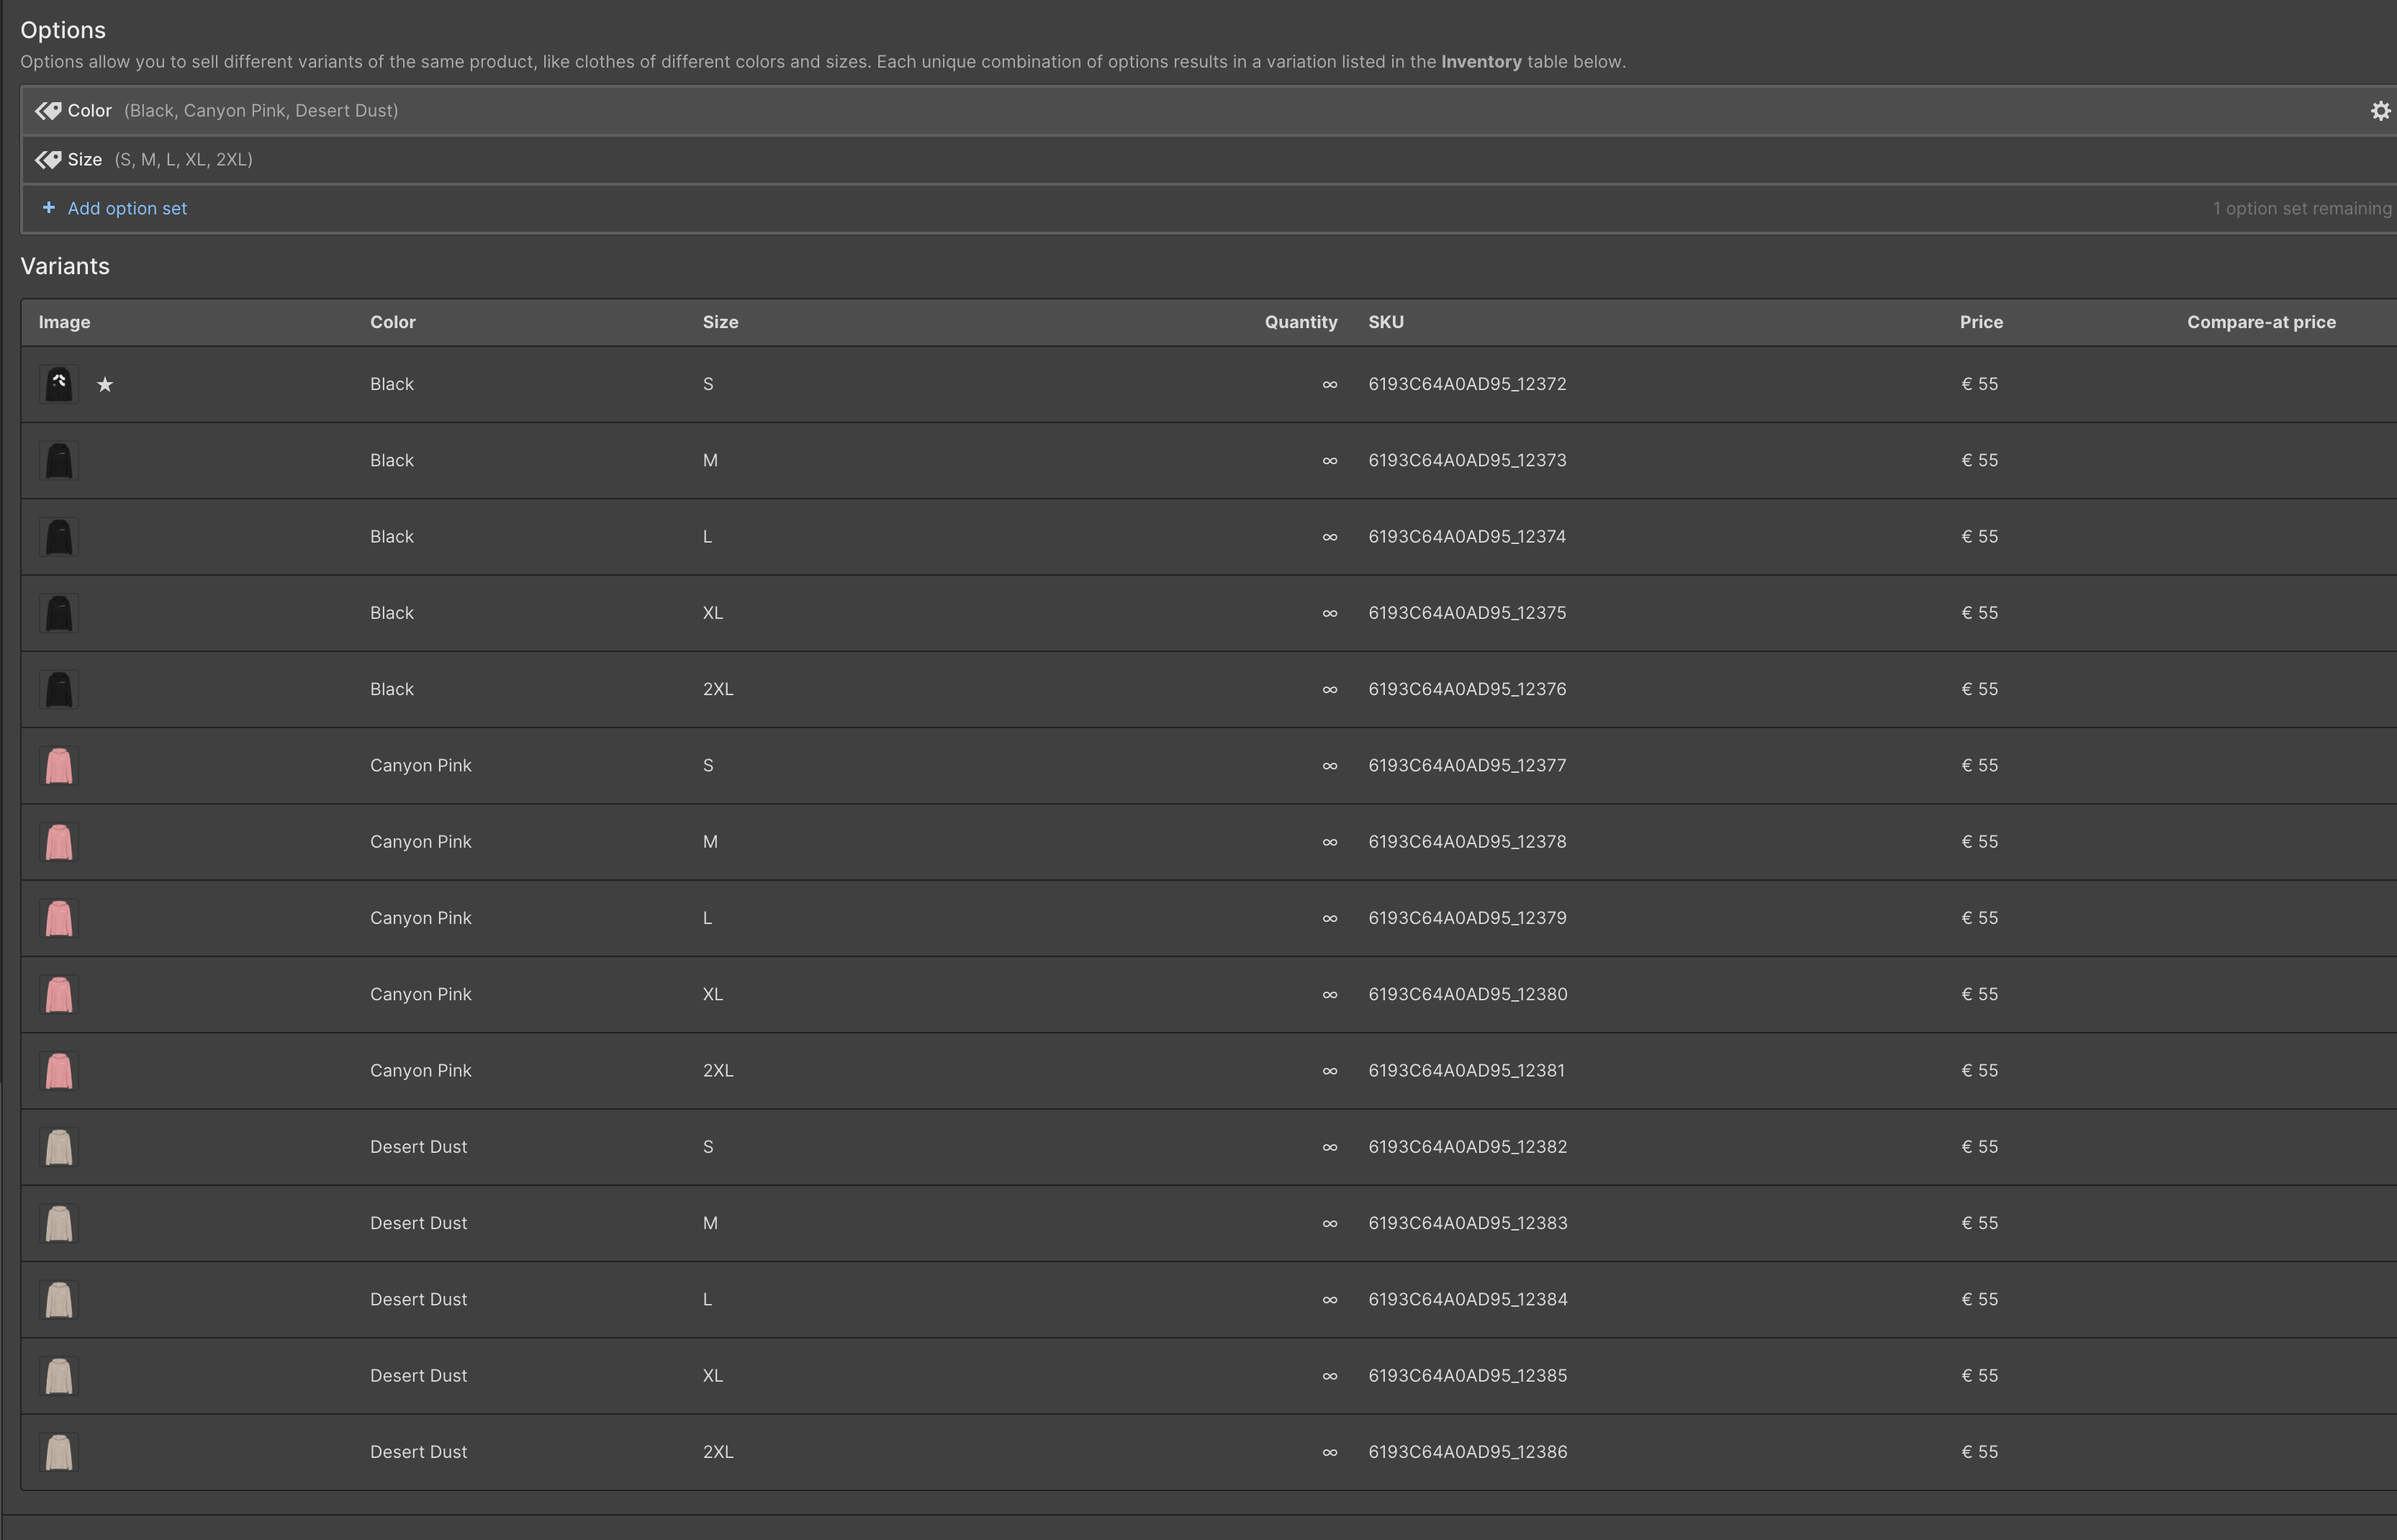The image size is (2397, 1540).
Task: Click the tag icon next to Color
Action: point(48,111)
